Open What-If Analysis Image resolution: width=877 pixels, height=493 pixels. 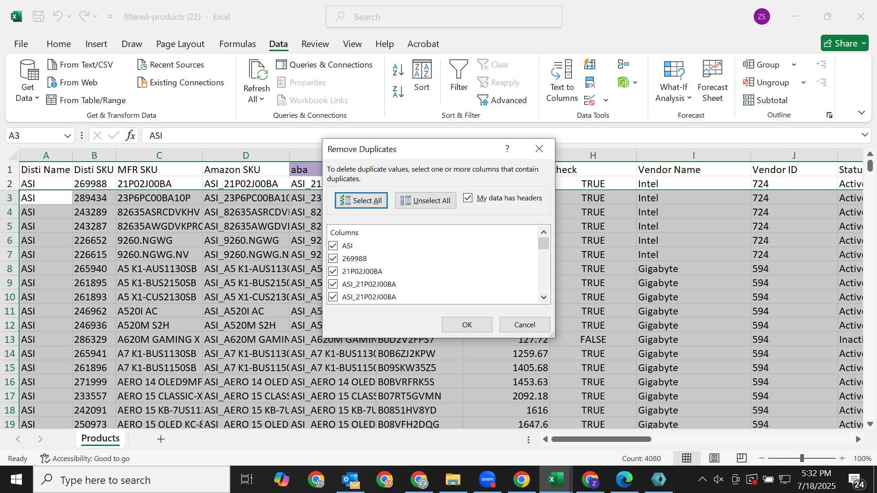[673, 81]
